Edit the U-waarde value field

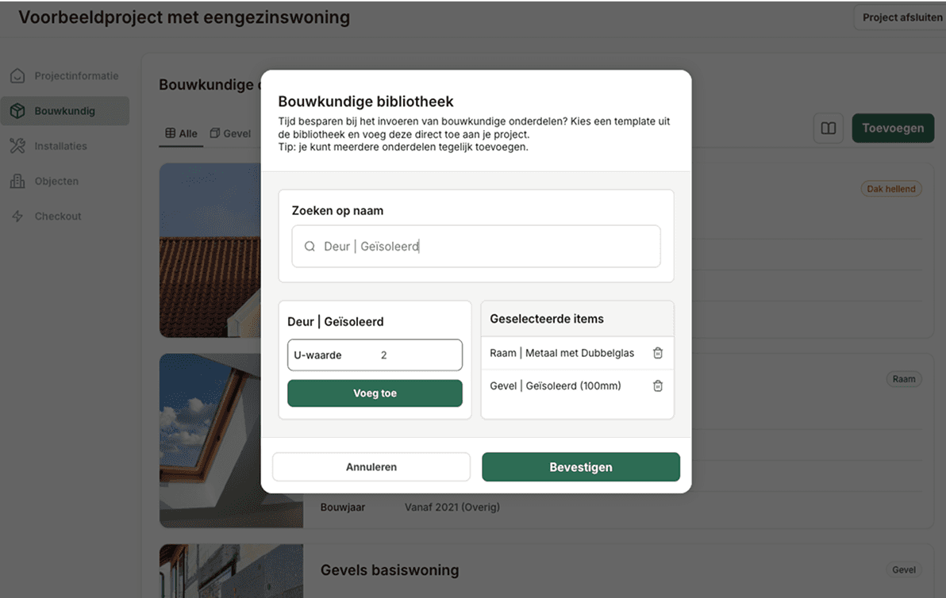coord(375,355)
